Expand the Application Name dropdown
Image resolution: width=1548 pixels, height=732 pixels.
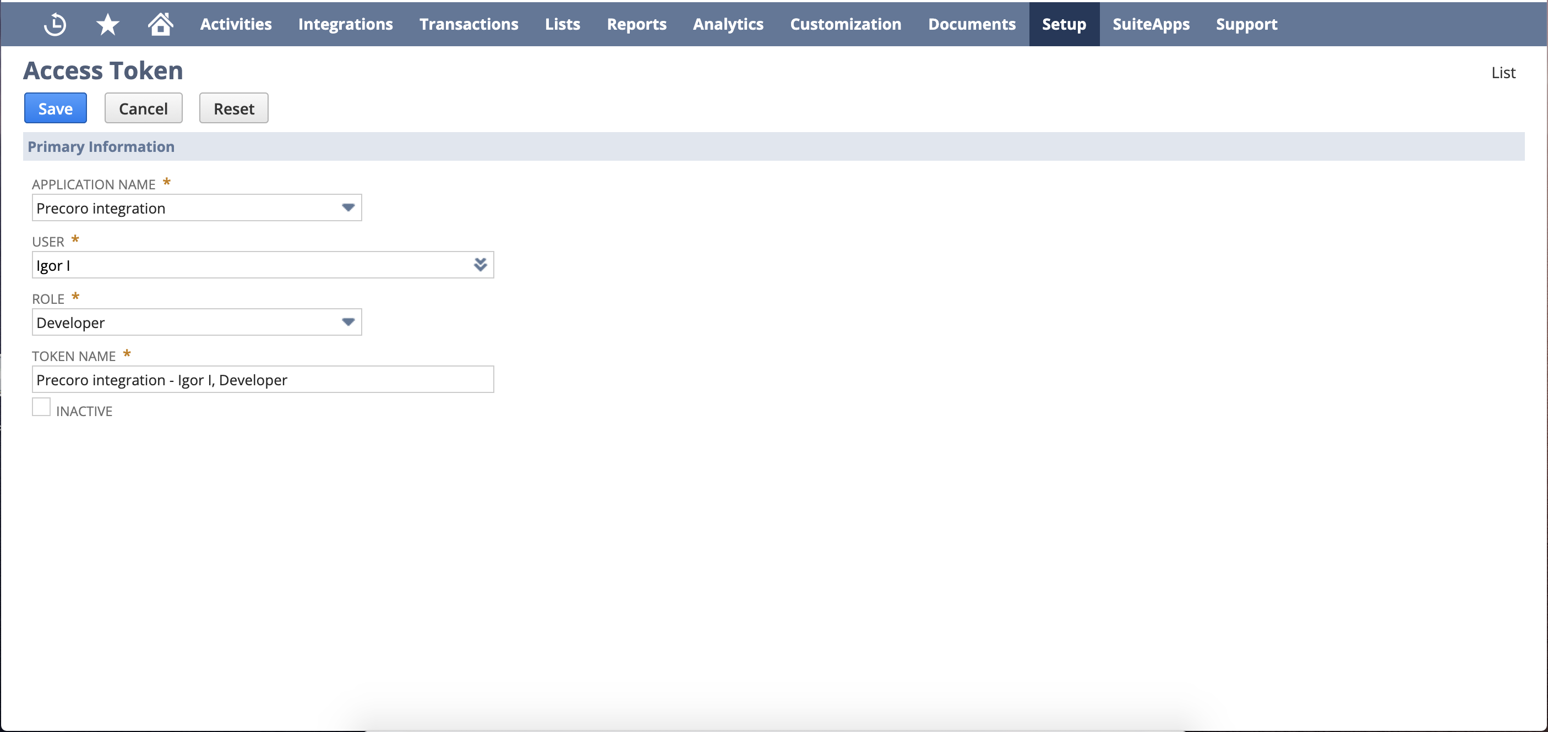pyautogui.click(x=348, y=207)
